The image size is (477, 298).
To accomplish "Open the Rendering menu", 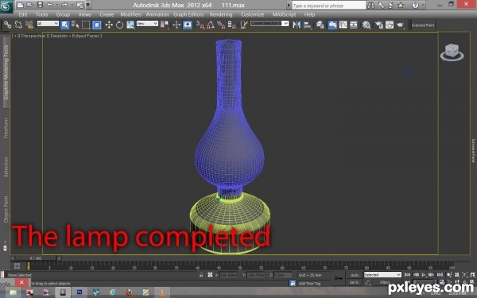I will click(x=221, y=14).
